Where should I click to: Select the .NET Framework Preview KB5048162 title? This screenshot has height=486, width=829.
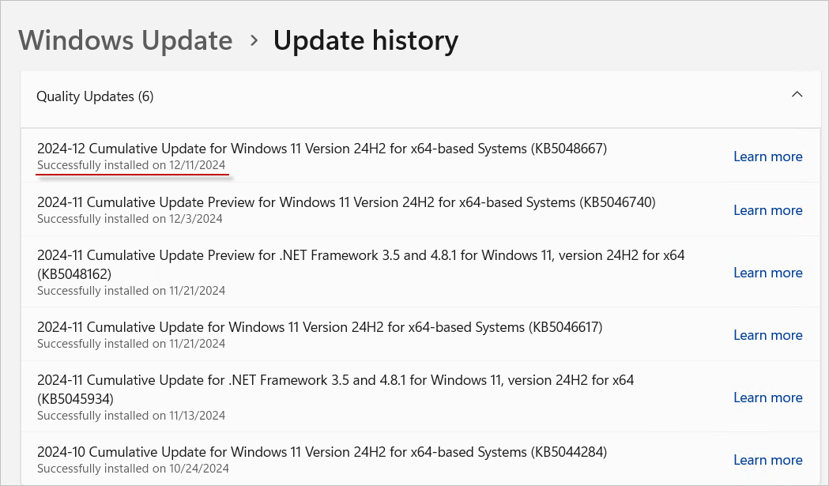pyautogui.click(x=360, y=255)
